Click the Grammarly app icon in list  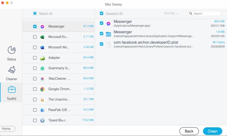point(42,68)
